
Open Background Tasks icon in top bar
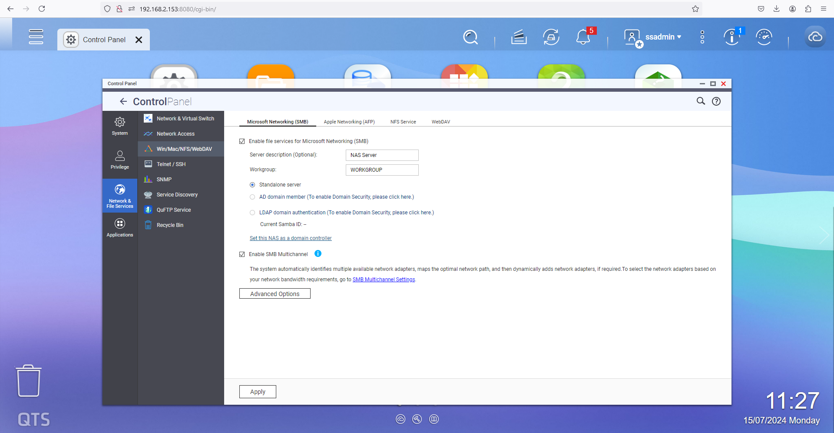pos(519,37)
